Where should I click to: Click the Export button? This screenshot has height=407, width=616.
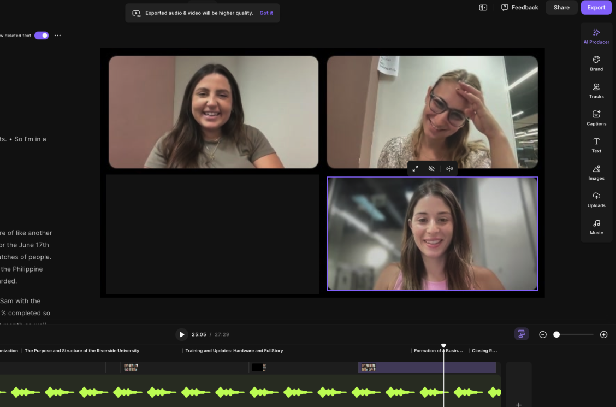(596, 8)
